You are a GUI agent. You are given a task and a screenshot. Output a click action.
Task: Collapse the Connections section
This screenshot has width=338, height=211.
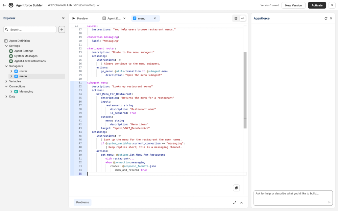pyautogui.click(x=6, y=86)
